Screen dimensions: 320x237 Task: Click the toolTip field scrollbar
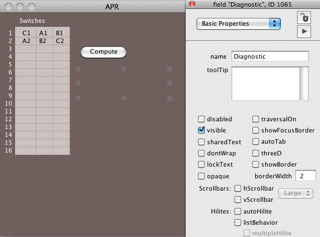(304, 83)
